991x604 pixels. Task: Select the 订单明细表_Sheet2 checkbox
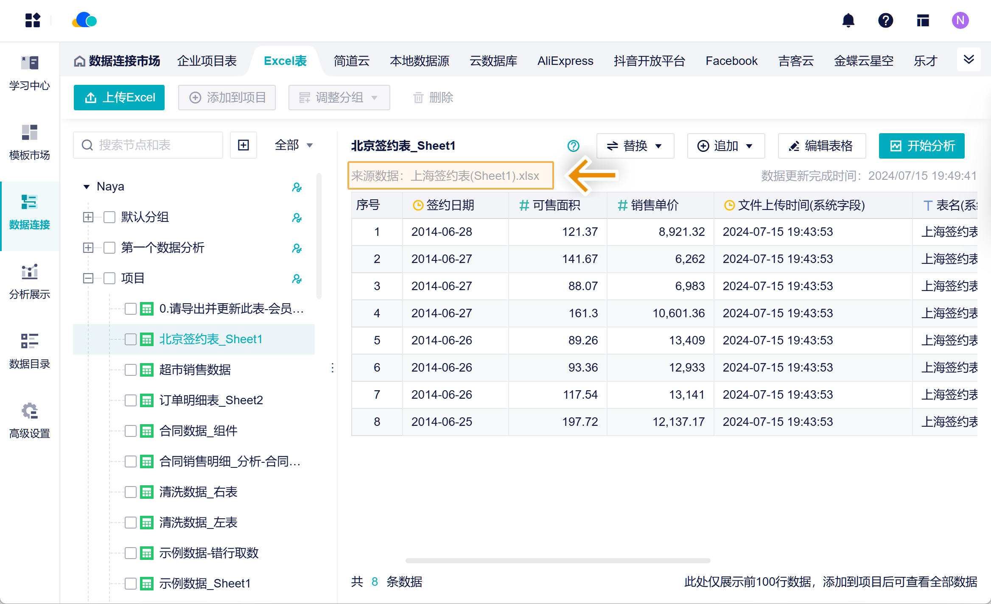point(131,400)
